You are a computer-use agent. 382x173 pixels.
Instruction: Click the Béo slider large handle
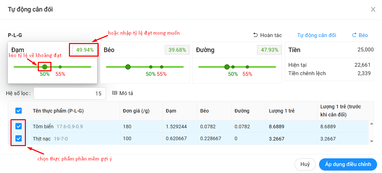128,67
